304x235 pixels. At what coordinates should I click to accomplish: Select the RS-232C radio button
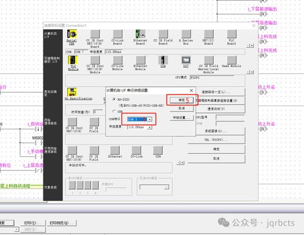point(114,99)
